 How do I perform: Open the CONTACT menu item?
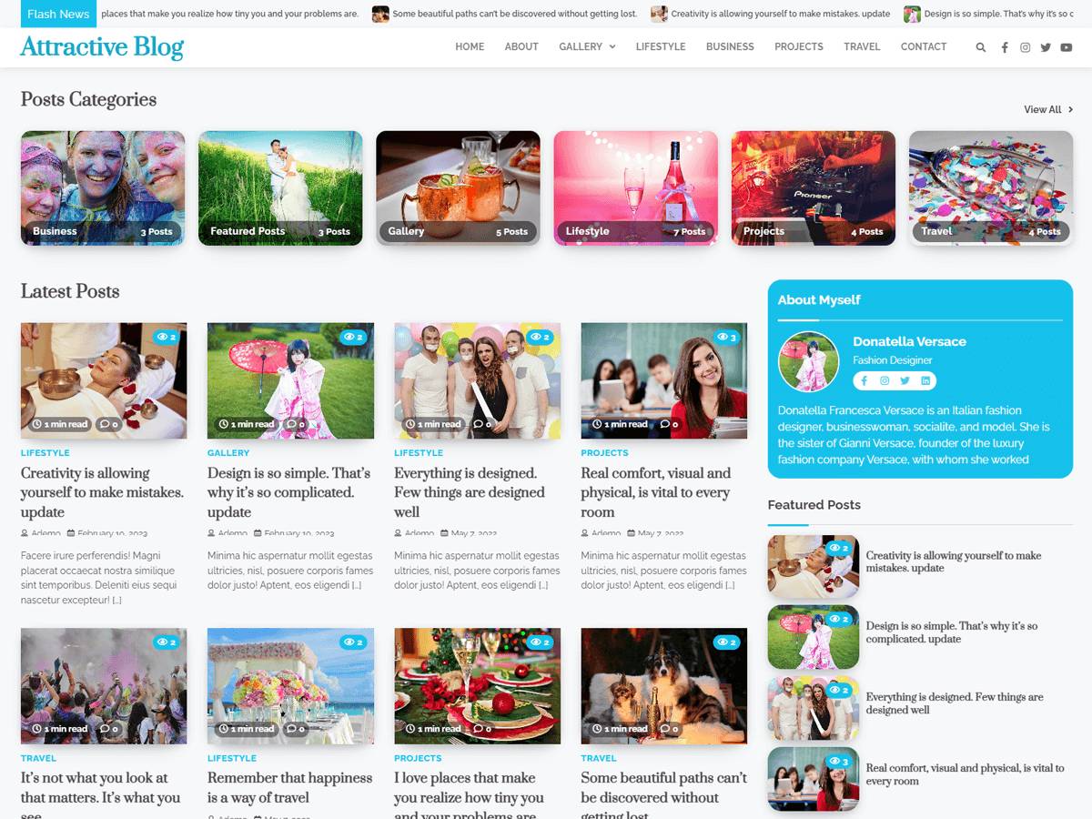[924, 46]
